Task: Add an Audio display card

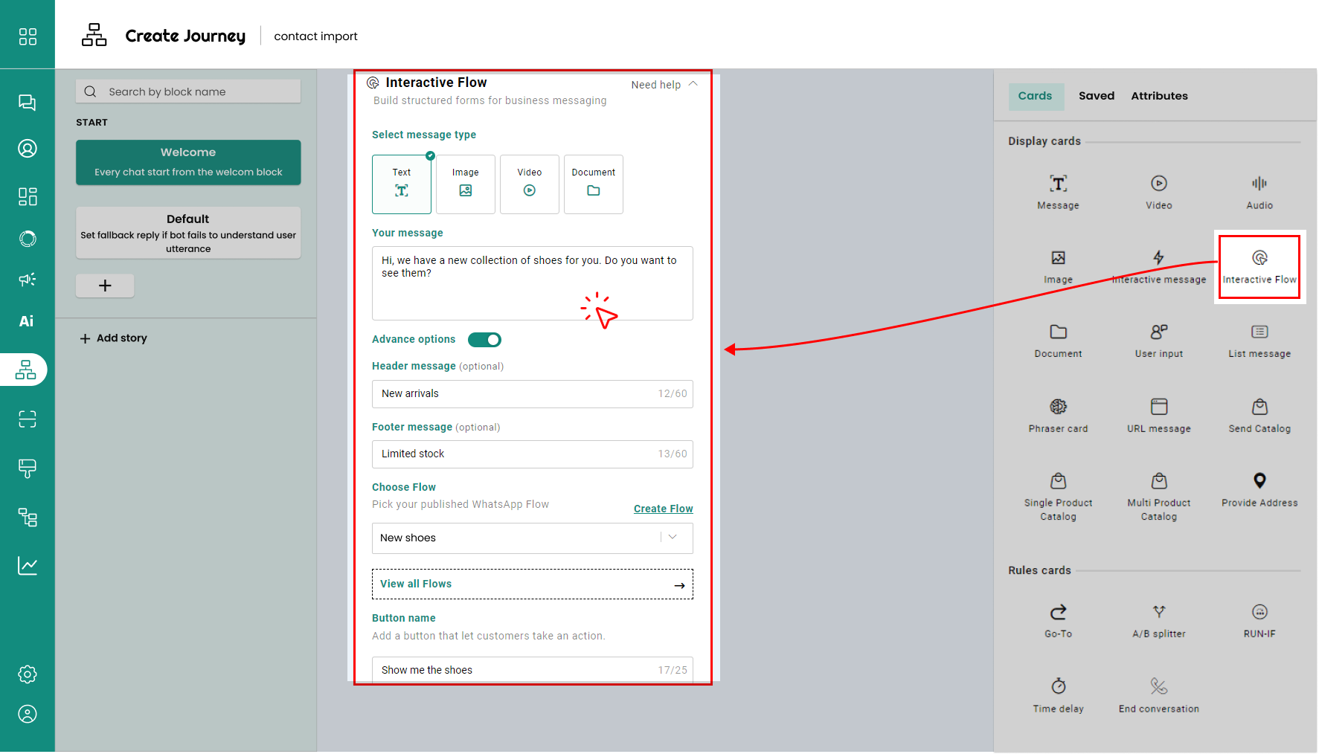Action: (x=1259, y=192)
